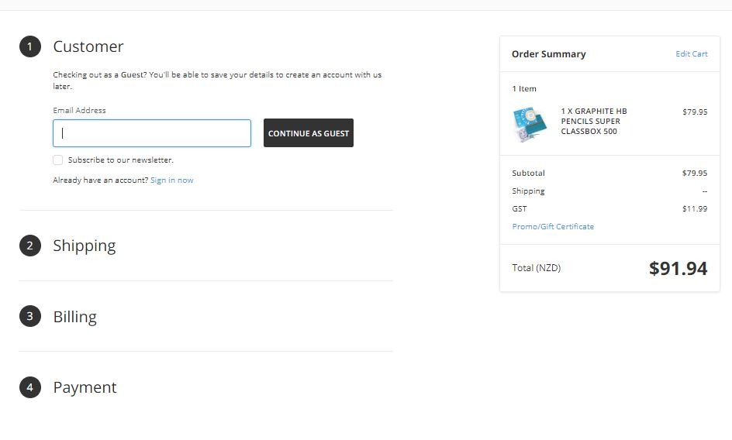This screenshot has width=732, height=440.
Task: Tick the newsletter subscription checkbox
Action: [58, 160]
